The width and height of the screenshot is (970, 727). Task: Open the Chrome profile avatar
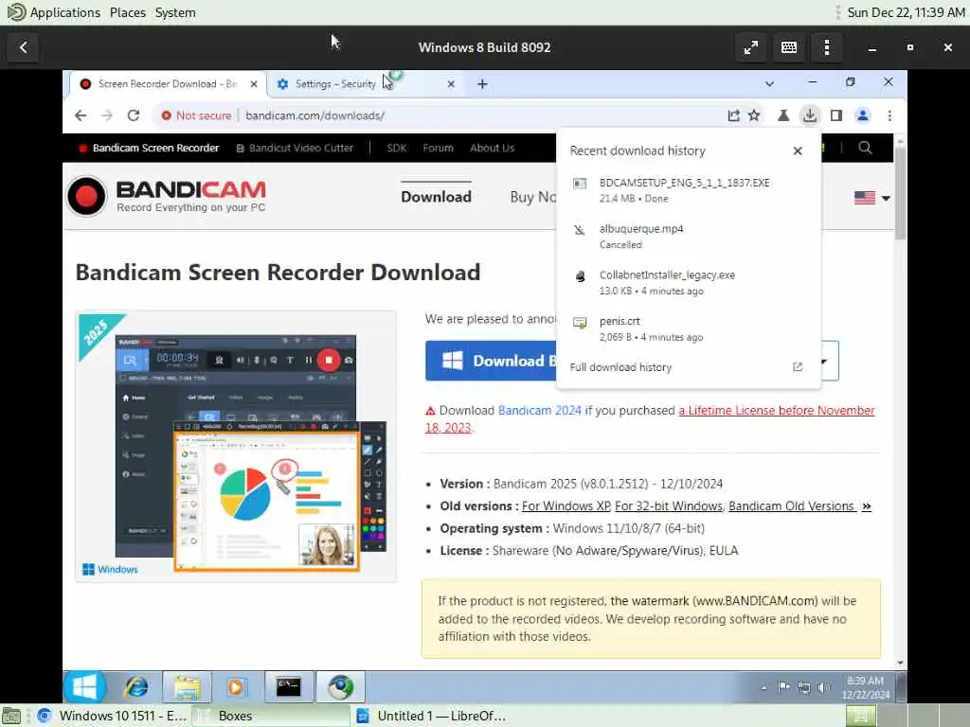point(863,115)
